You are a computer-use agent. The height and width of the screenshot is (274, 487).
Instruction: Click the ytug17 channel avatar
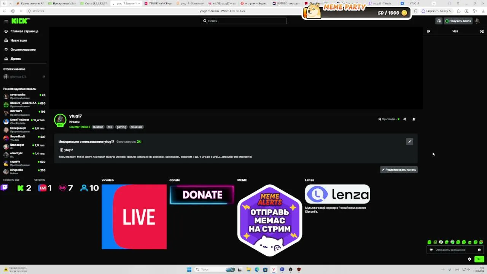(60, 120)
